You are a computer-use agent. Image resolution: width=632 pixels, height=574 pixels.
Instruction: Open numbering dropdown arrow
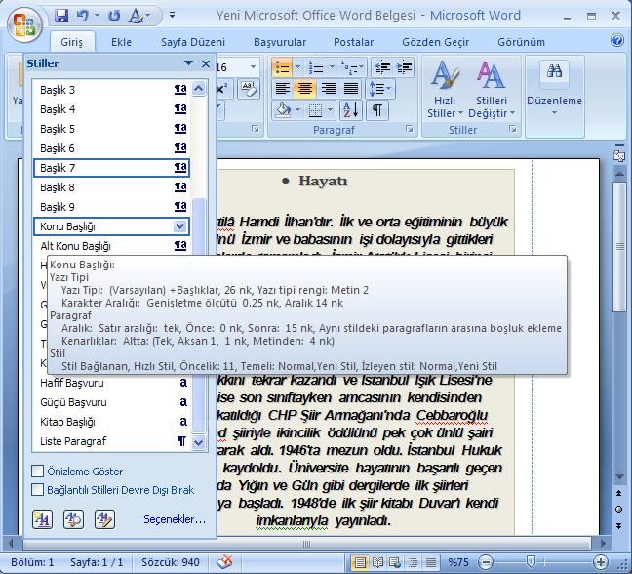(x=332, y=67)
